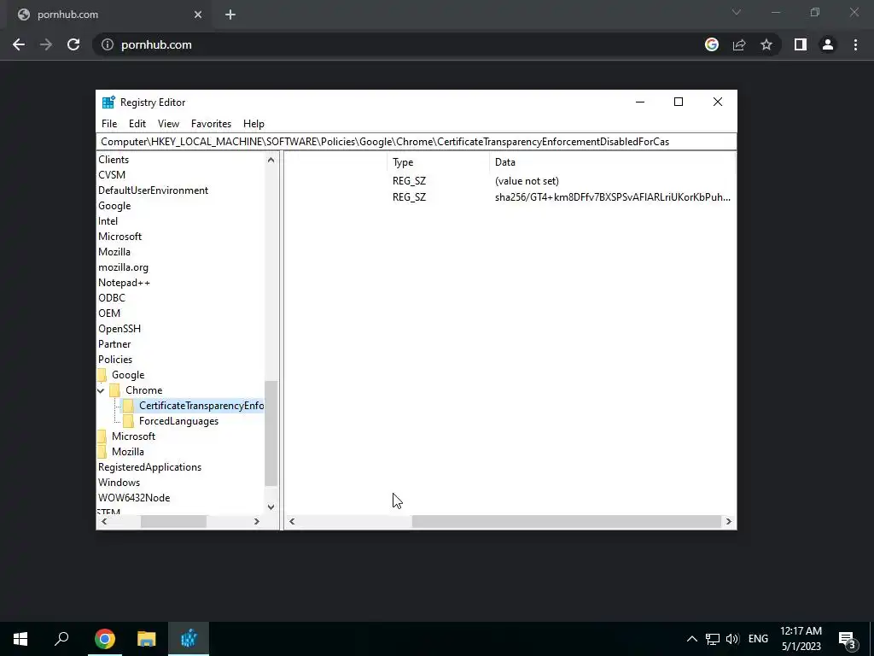Screen dimensions: 874x656
Task: Open the Windows Start menu
Action: click(20, 639)
